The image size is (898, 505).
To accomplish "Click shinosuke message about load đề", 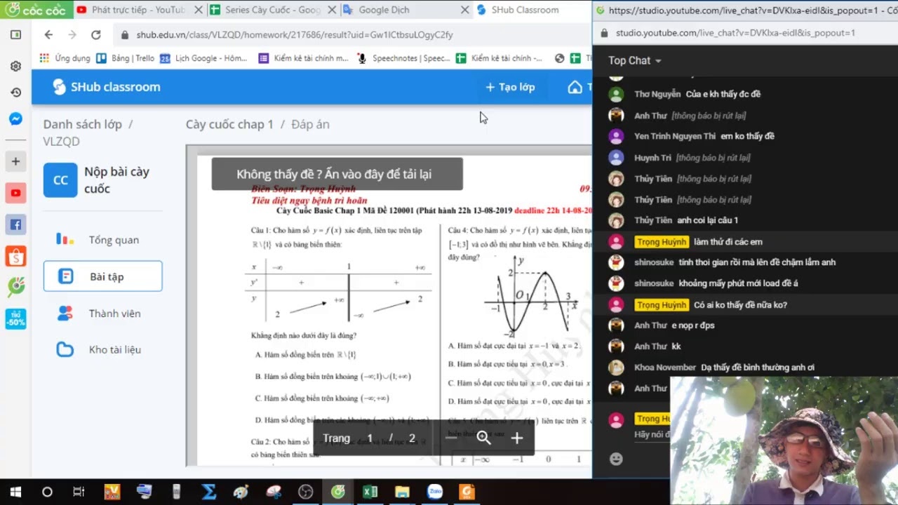I will 738,283.
